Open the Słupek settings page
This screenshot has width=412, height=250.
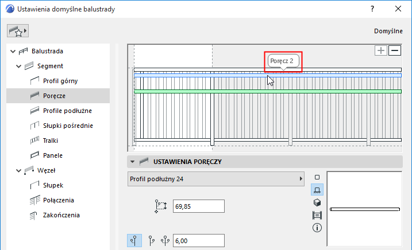point(53,185)
